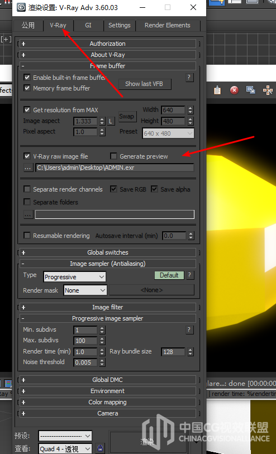Click the red X stop icon
Viewport: 276px width, 454px height.
click(234, 90)
